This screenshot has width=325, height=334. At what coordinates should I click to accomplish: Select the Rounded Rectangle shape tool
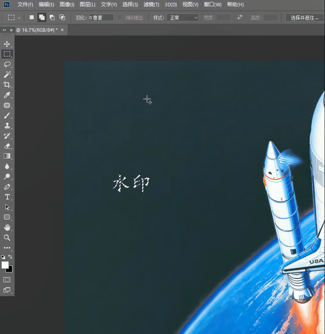point(7,217)
